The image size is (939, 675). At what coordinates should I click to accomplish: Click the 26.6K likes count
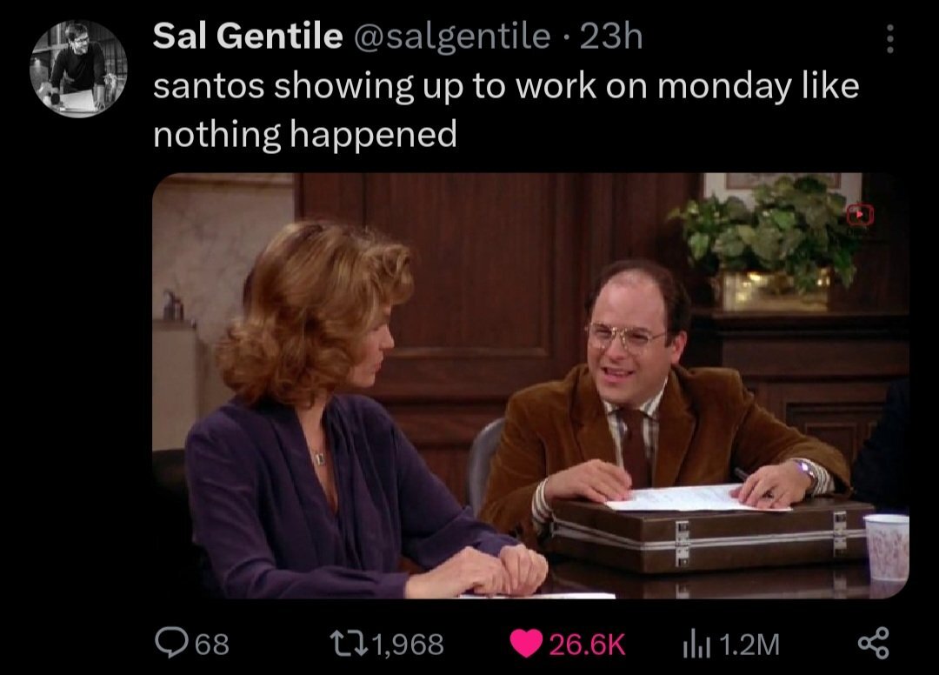coord(587,645)
